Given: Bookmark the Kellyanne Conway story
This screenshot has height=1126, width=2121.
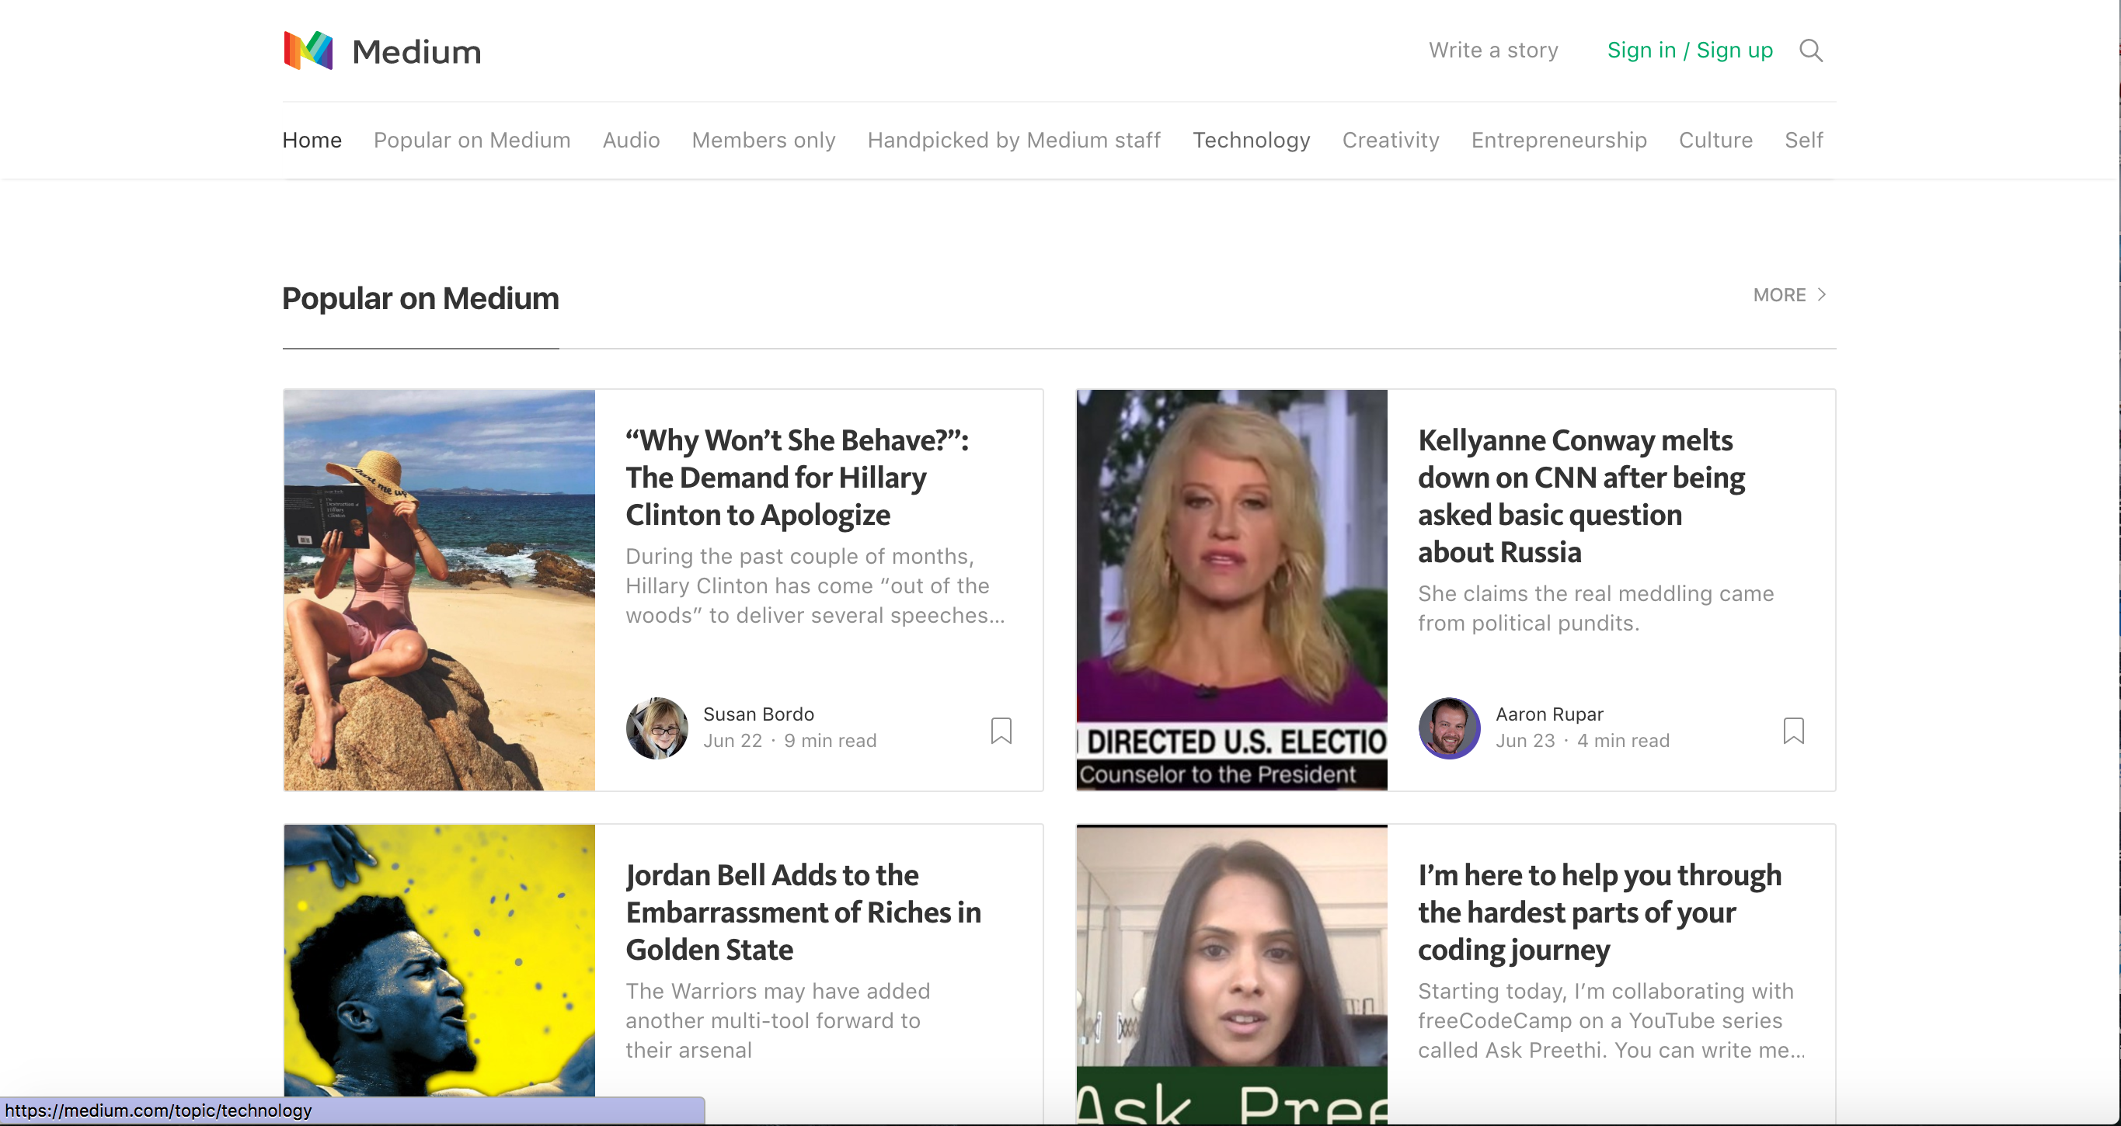Looking at the screenshot, I should tap(1793, 730).
